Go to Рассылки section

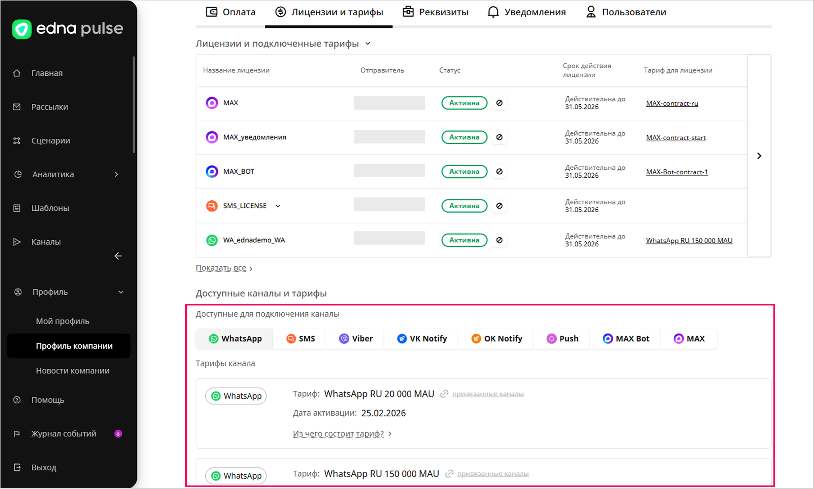49,107
